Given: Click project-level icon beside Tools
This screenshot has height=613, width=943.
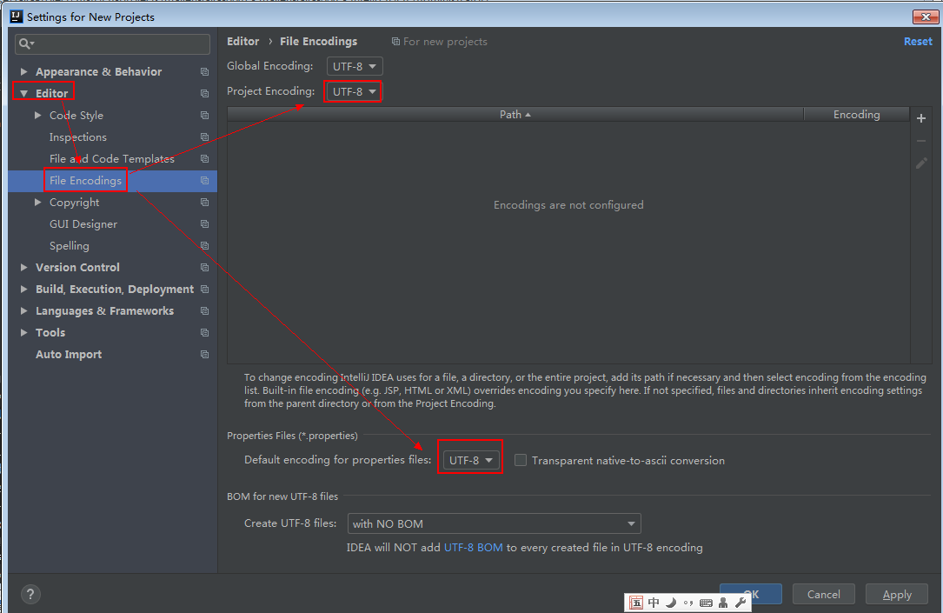Looking at the screenshot, I should click(204, 333).
